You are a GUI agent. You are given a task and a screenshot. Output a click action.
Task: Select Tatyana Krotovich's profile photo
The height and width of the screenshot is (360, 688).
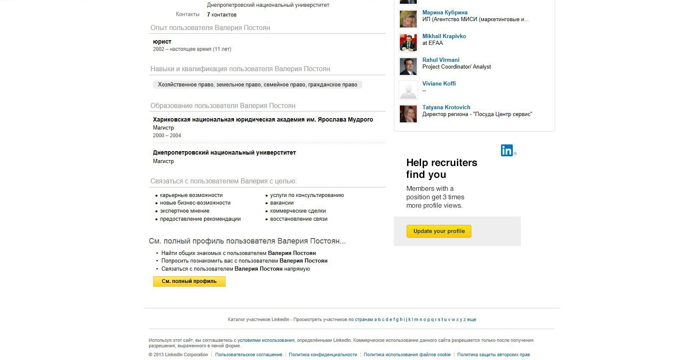coord(408,114)
